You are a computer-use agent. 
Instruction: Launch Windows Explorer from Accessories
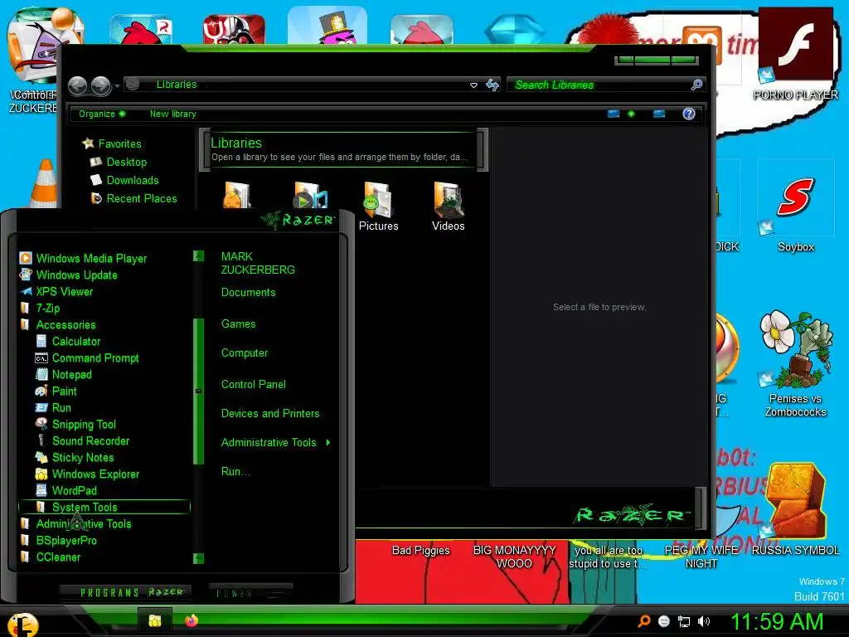coord(87,474)
